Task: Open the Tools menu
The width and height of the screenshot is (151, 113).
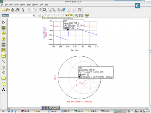Action: pyautogui.click(x=41, y=5)
